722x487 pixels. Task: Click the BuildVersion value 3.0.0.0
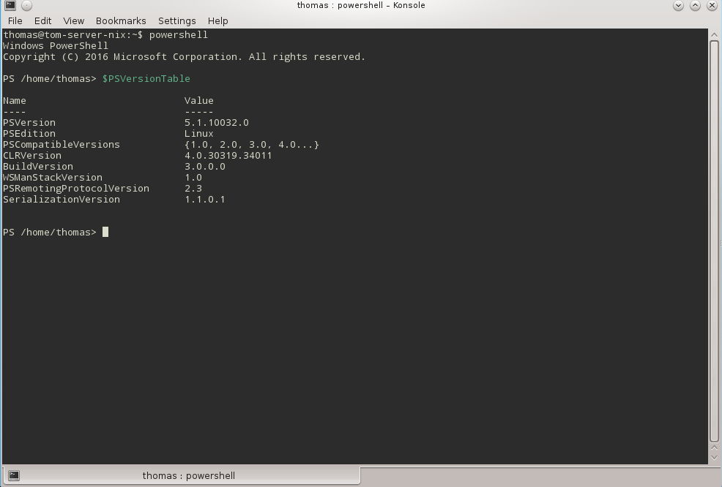tap(205, 167)
